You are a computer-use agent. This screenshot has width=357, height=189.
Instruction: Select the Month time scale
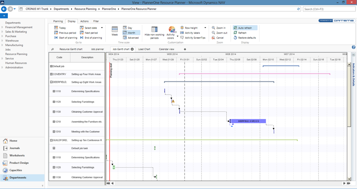click(131, 33)
